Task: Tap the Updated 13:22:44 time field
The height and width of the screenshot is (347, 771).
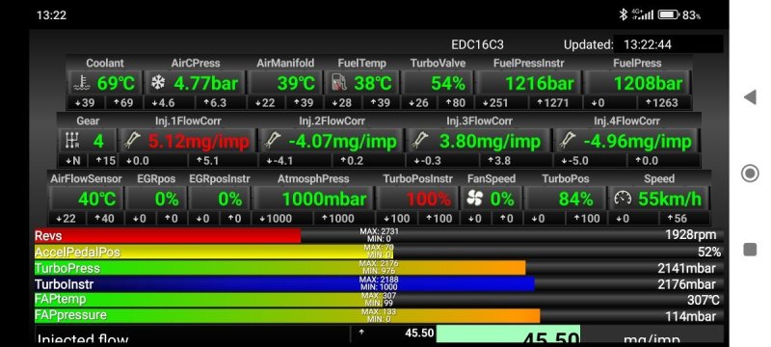Action: pos(668,44)
